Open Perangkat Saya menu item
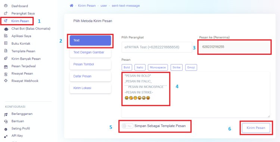 click(x=23, y=13)
